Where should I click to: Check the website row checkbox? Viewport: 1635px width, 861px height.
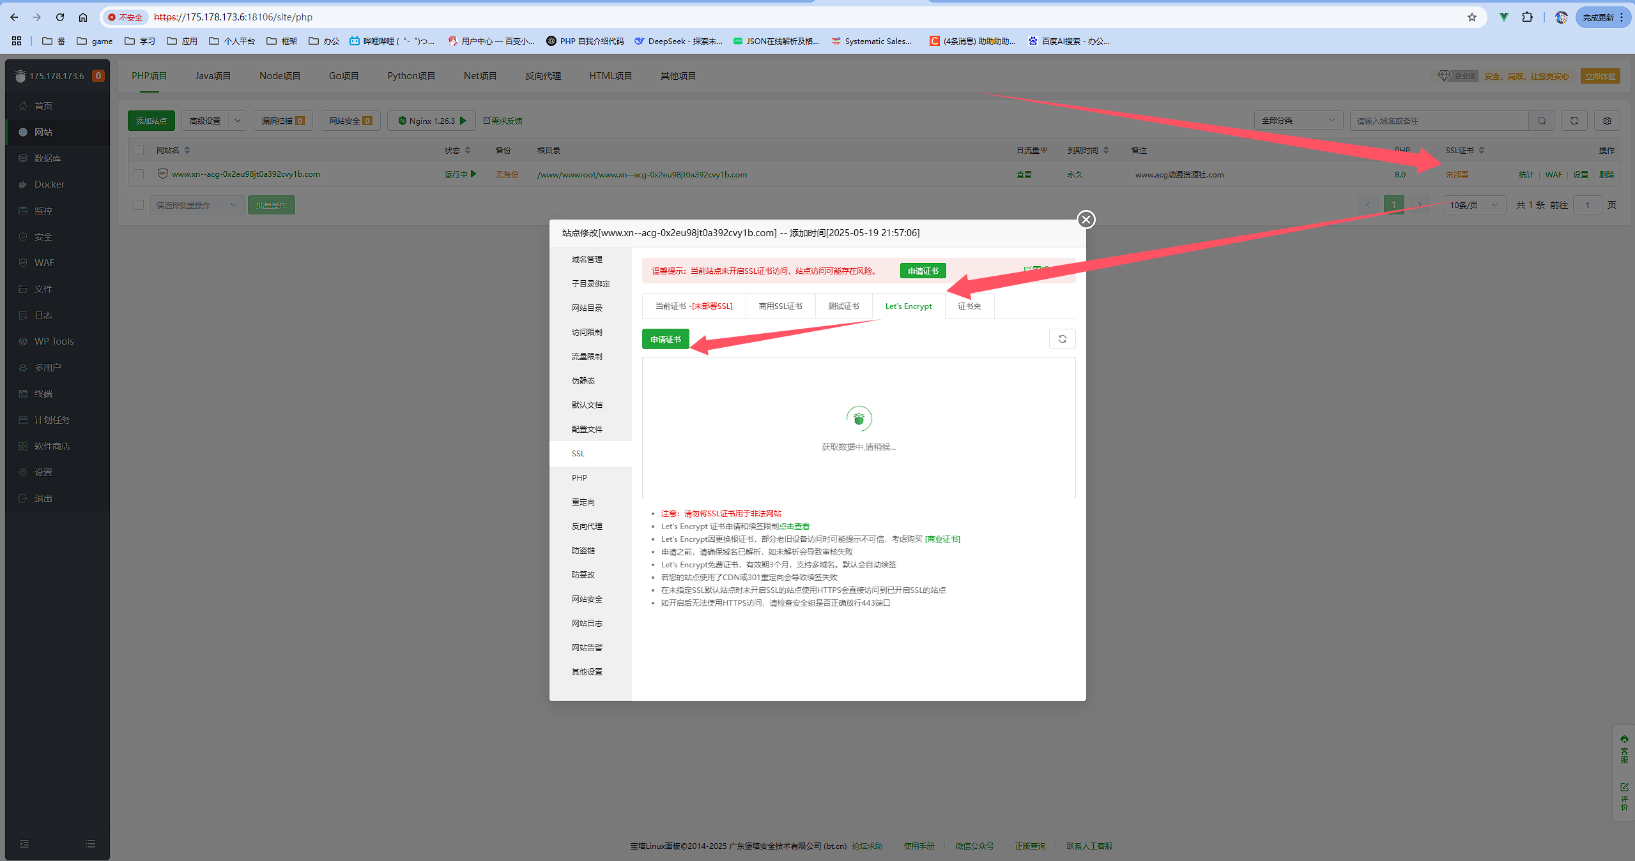pyautogui.click(x=139, y=174)
